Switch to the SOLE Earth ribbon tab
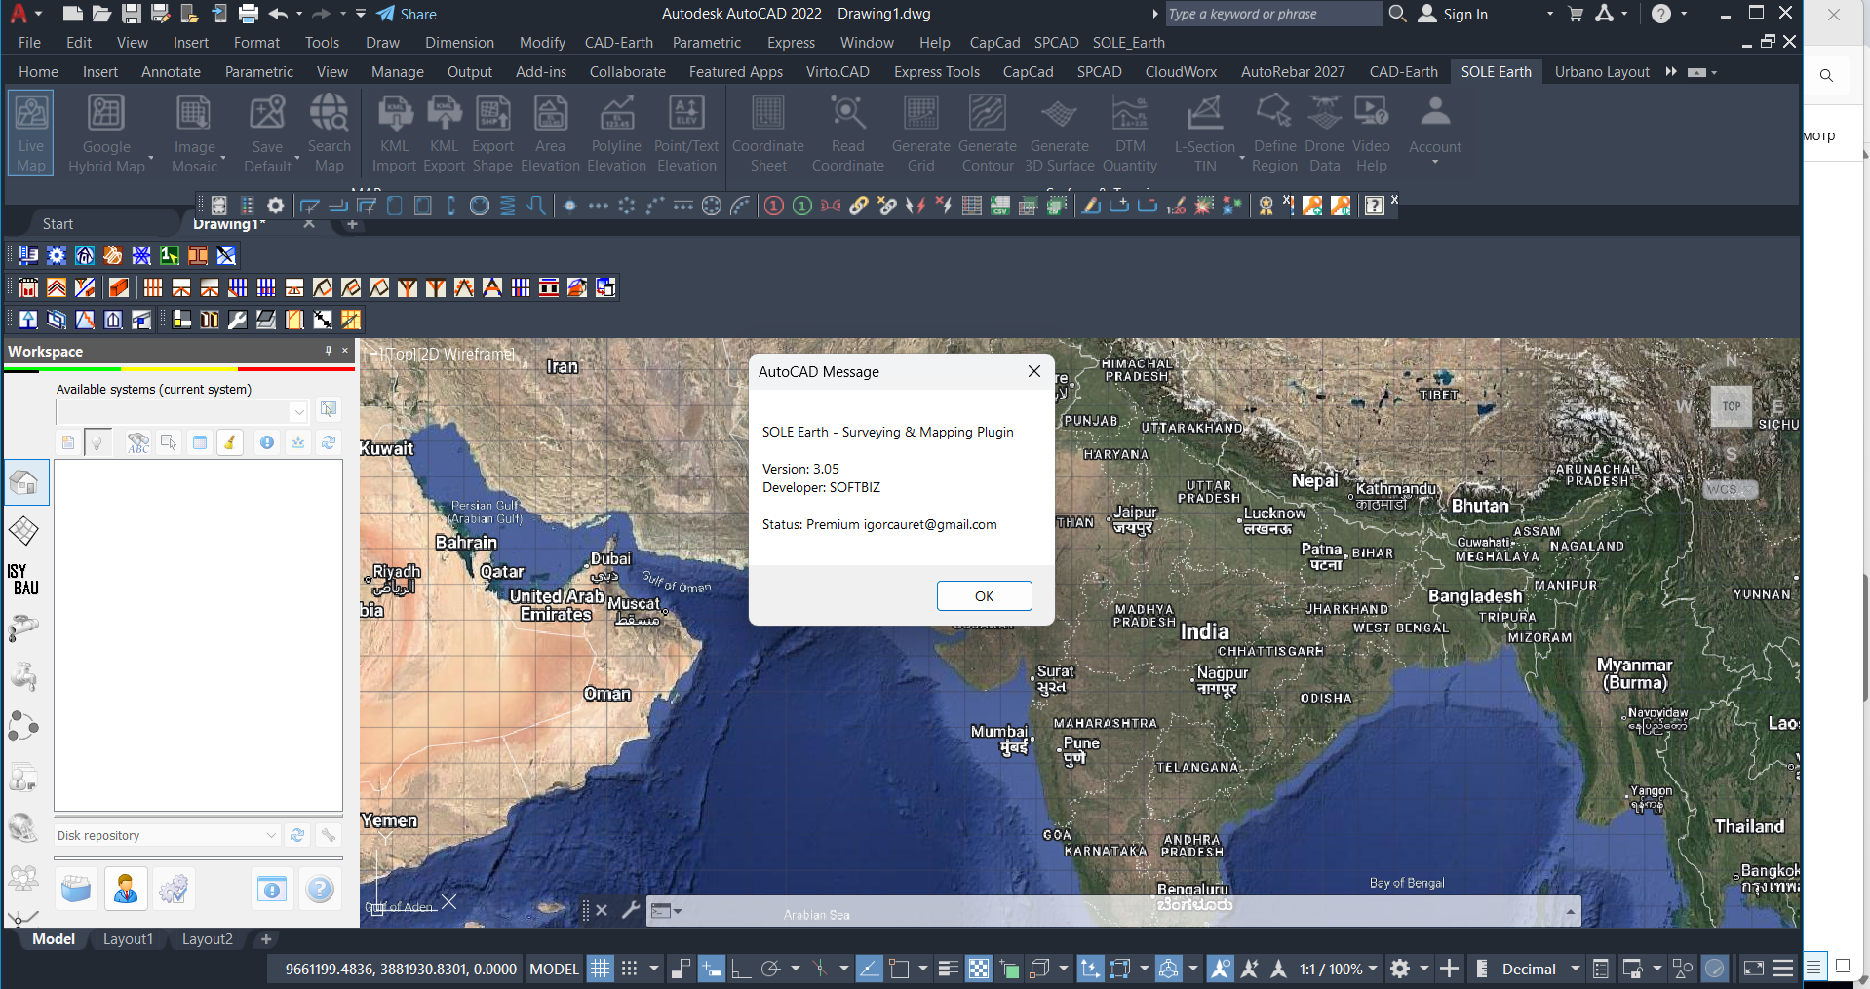This screenshot has width=1870, height=989. [1496, 71]
